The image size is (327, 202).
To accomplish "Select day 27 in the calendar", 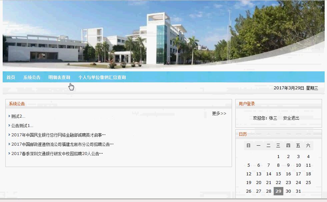I will point(259,191).
